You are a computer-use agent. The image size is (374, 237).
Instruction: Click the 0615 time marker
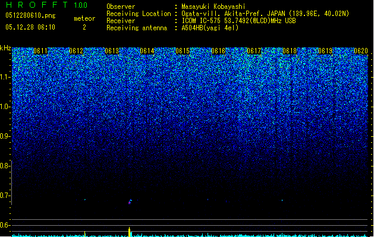pyautogui.click(x=183, y=51)
